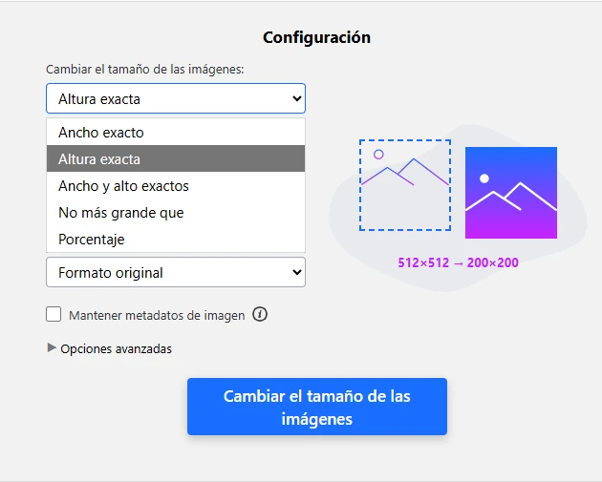This screenshot has width=602, height=482.
Task: Click the purple gradient image preview
Action: click(x=510, y=192)
